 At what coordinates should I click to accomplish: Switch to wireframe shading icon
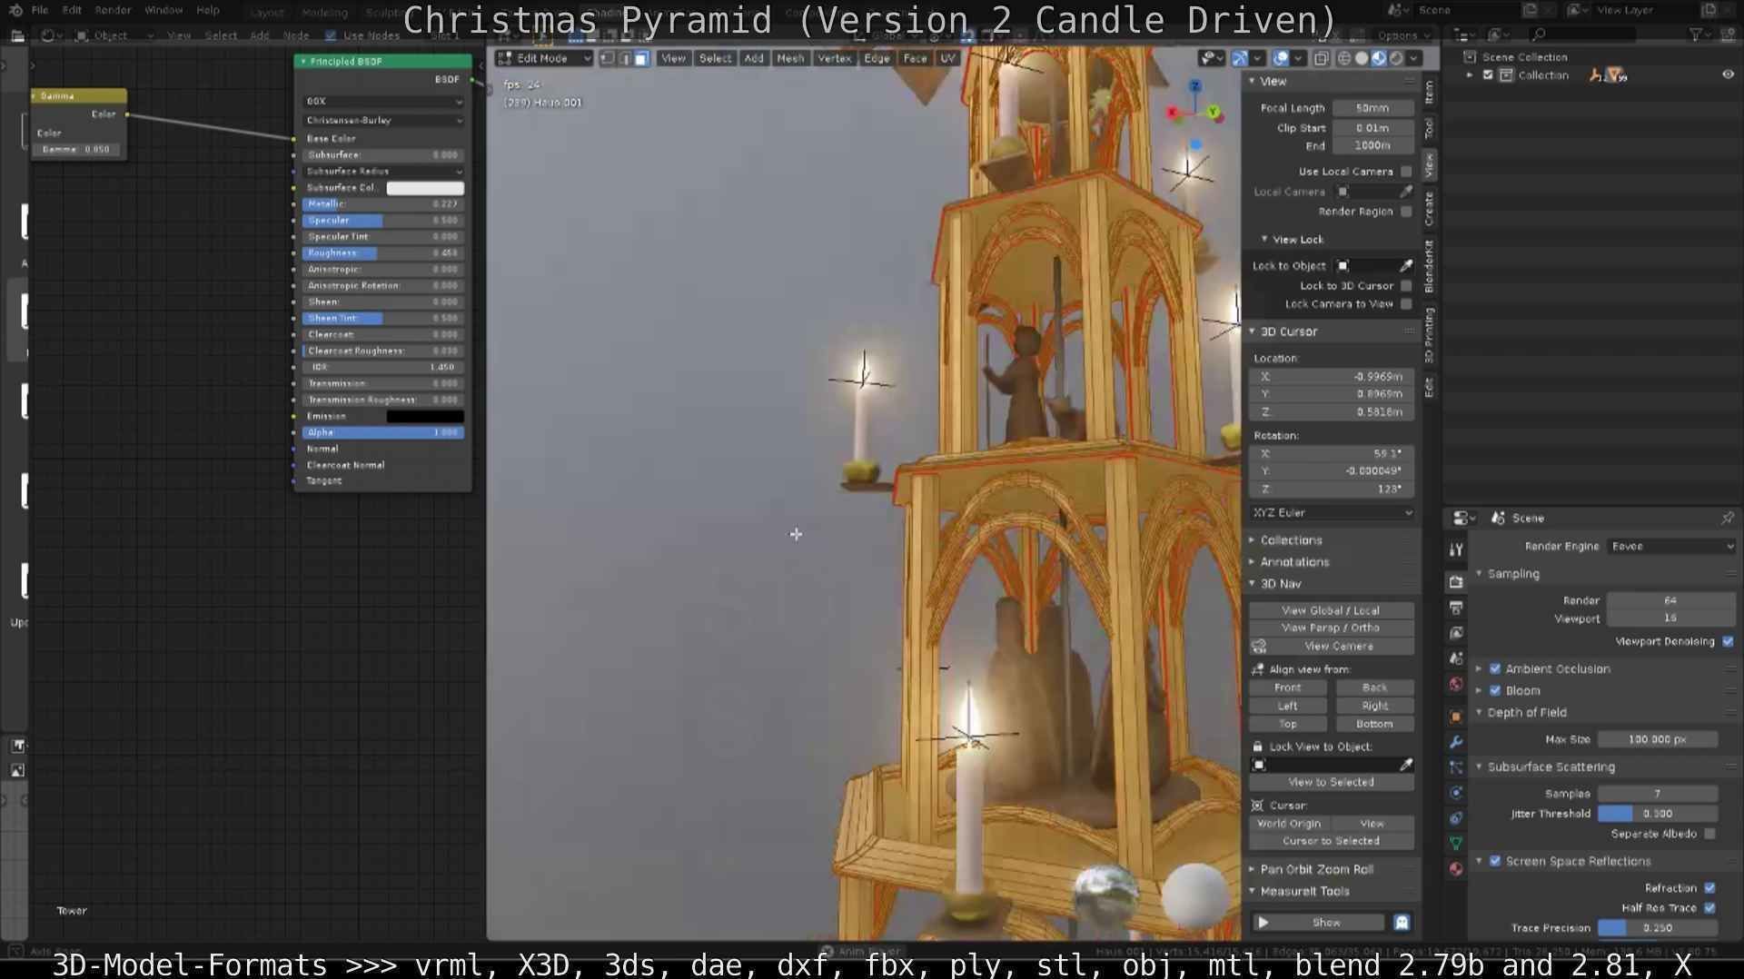pyautogui.click(x=1344, y=58)
